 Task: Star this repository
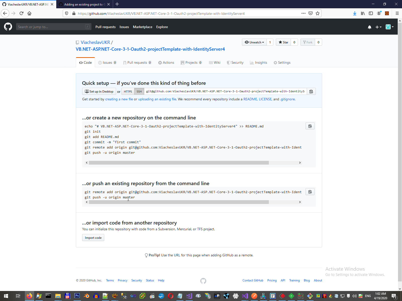pos(283,42)
